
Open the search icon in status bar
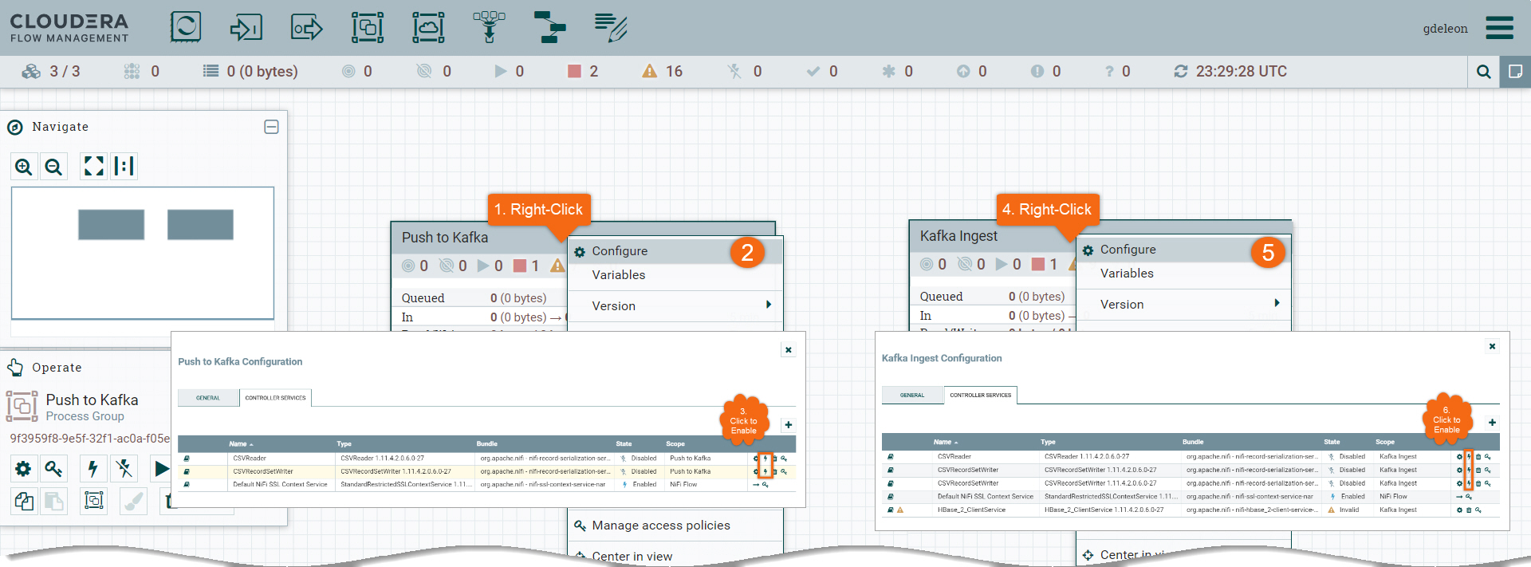[1484, 72]
